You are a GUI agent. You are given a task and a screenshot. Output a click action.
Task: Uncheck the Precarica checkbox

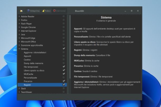click(x=64, y=81)
